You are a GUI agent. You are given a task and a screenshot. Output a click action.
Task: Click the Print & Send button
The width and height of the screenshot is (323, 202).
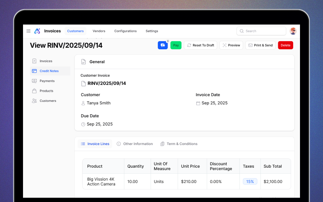pyautogui.click(x=260, y=45)
